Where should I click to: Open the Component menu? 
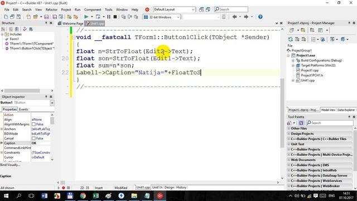(93, 9)
